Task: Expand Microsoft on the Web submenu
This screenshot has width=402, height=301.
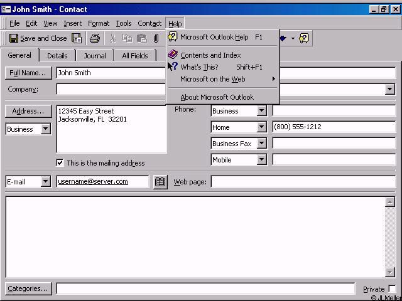Action: [x=222, y=79]
